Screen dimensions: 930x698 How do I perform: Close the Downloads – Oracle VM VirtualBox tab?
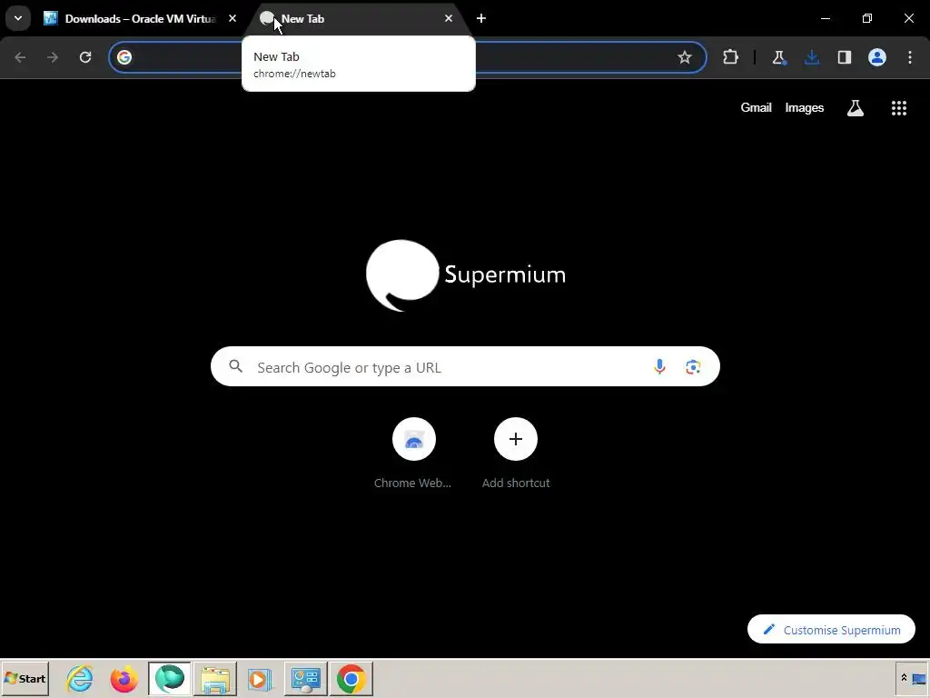pyautogui.click(x=232, y=18)
